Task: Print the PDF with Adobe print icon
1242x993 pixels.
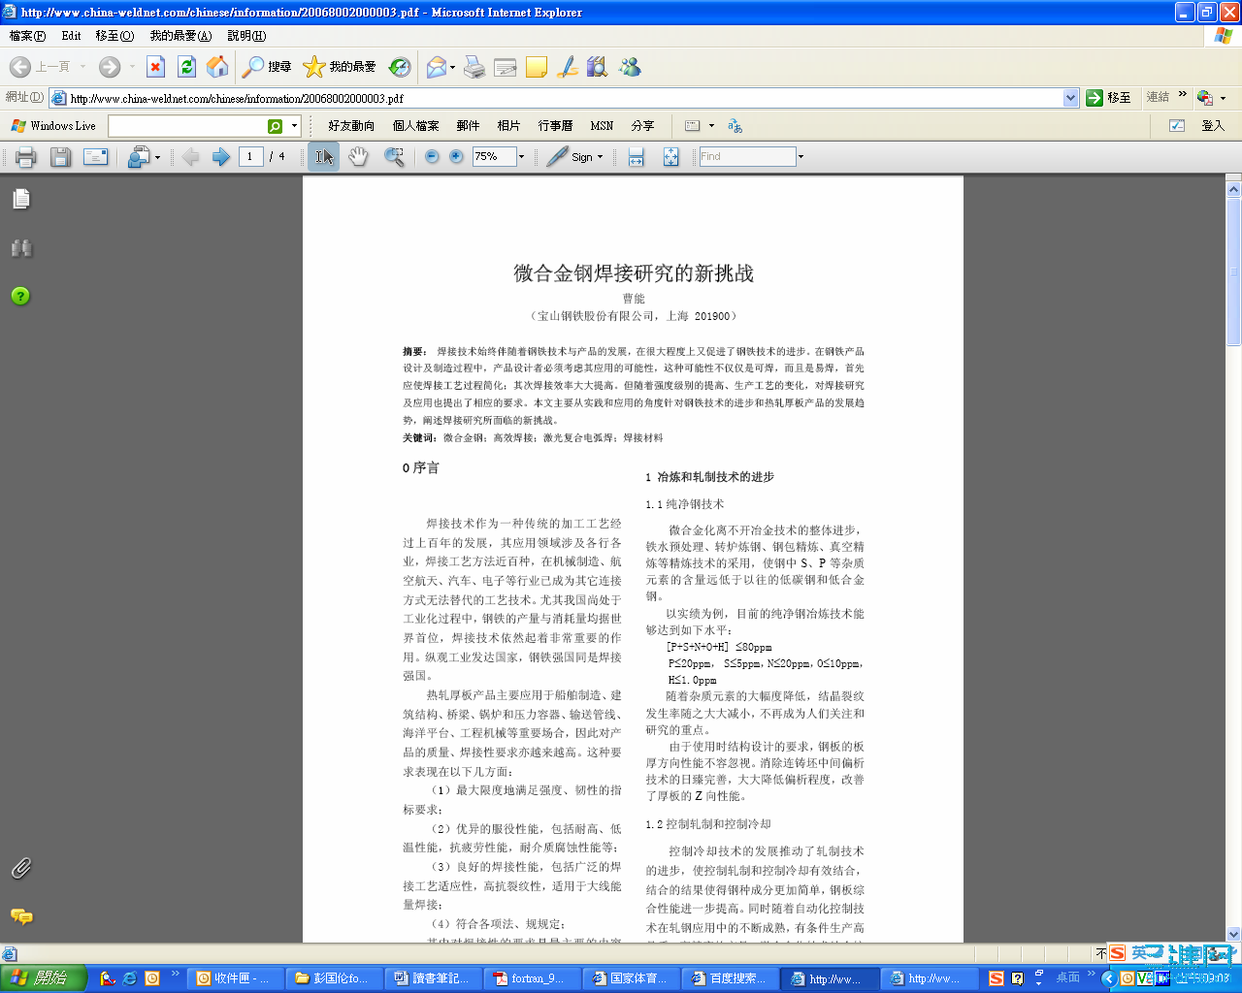Action: [26, 156]
